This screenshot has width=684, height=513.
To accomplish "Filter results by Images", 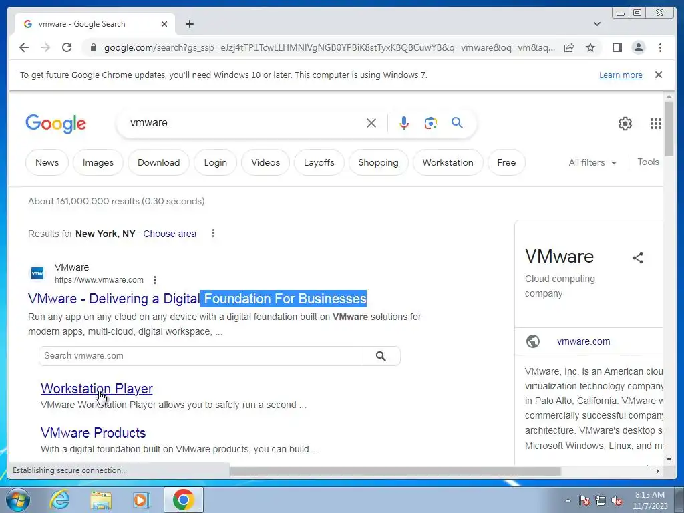I will tap(98, 162).
